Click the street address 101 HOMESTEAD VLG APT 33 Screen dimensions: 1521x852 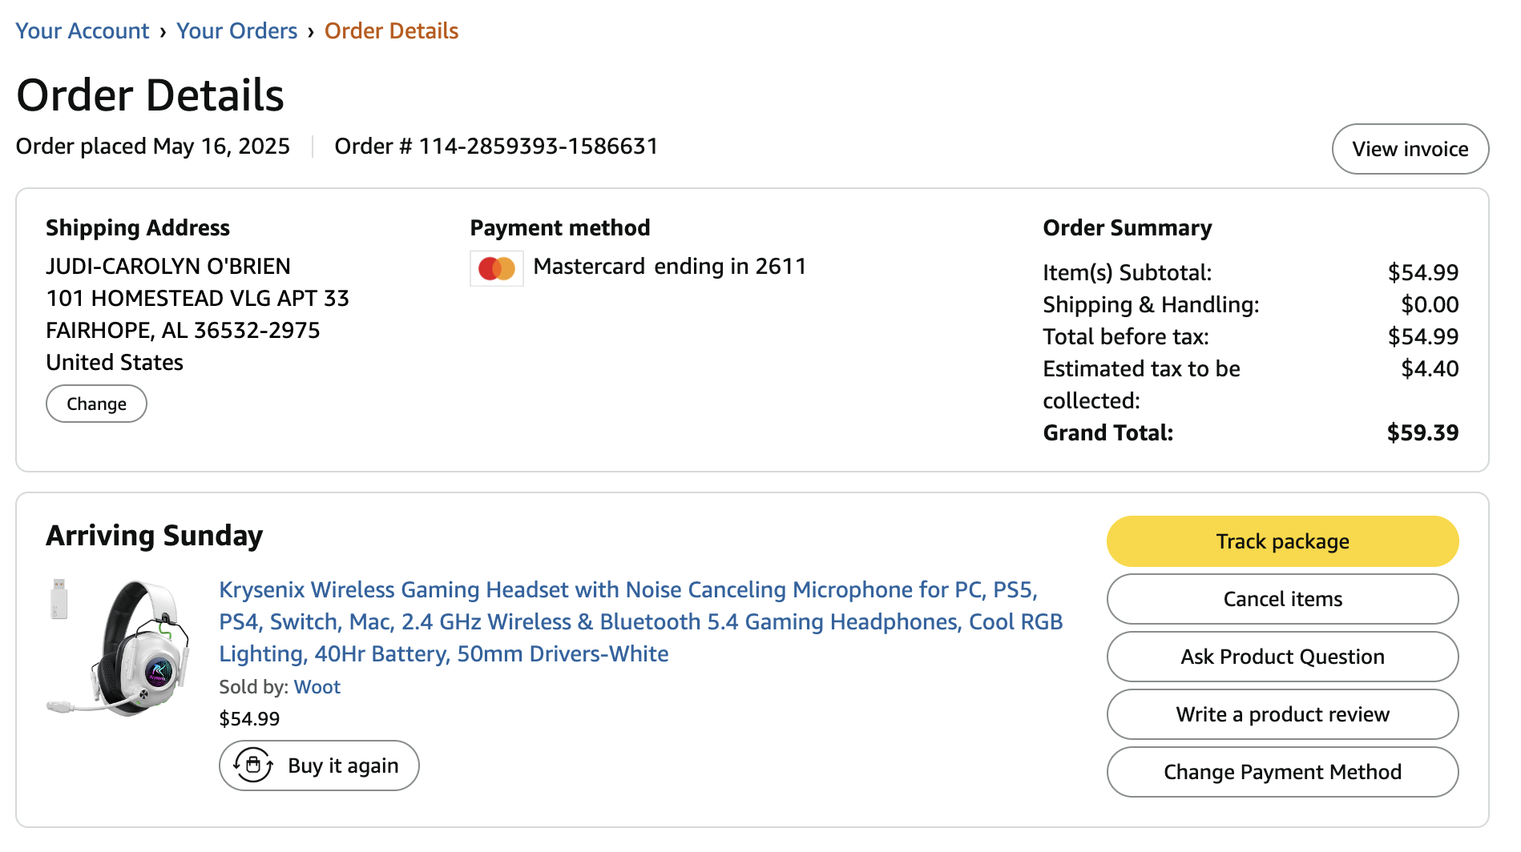pyautogui.click(x=198, y=299)
